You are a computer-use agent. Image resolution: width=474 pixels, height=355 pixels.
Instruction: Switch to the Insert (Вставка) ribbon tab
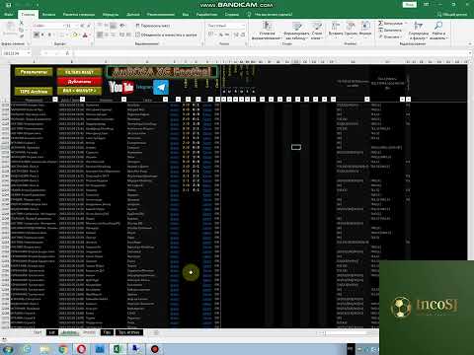point(48,15)
